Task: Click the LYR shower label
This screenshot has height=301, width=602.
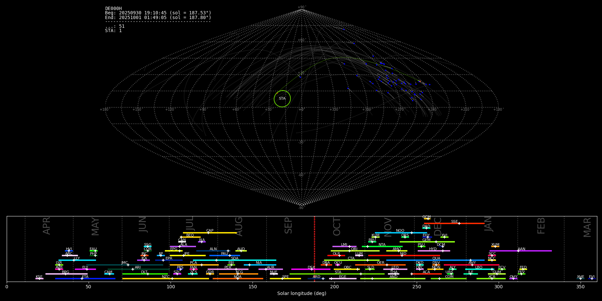Action: tap(59, 263)
